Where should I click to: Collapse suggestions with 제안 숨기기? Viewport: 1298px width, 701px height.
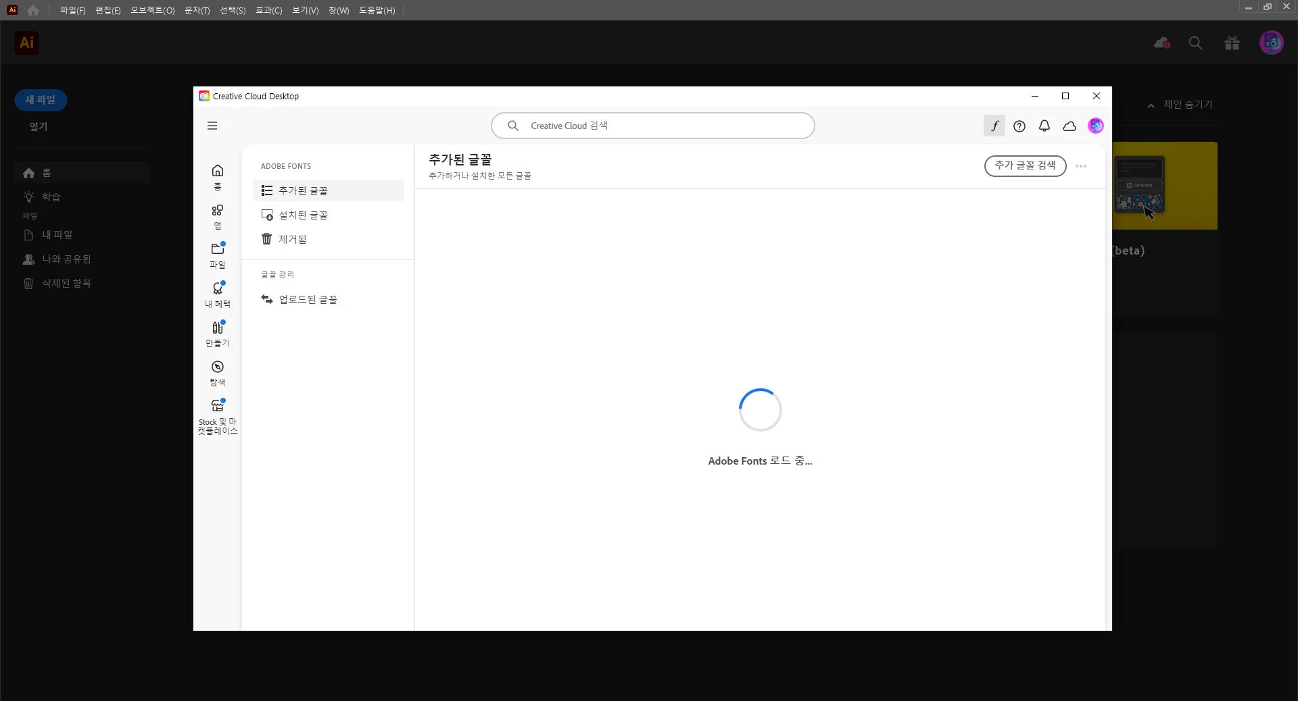click(1180, 105)
